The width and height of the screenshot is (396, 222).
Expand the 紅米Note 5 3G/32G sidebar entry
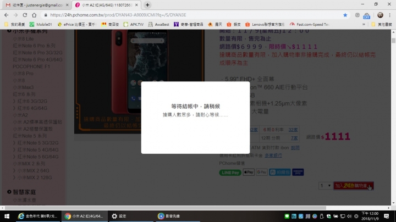36,143
